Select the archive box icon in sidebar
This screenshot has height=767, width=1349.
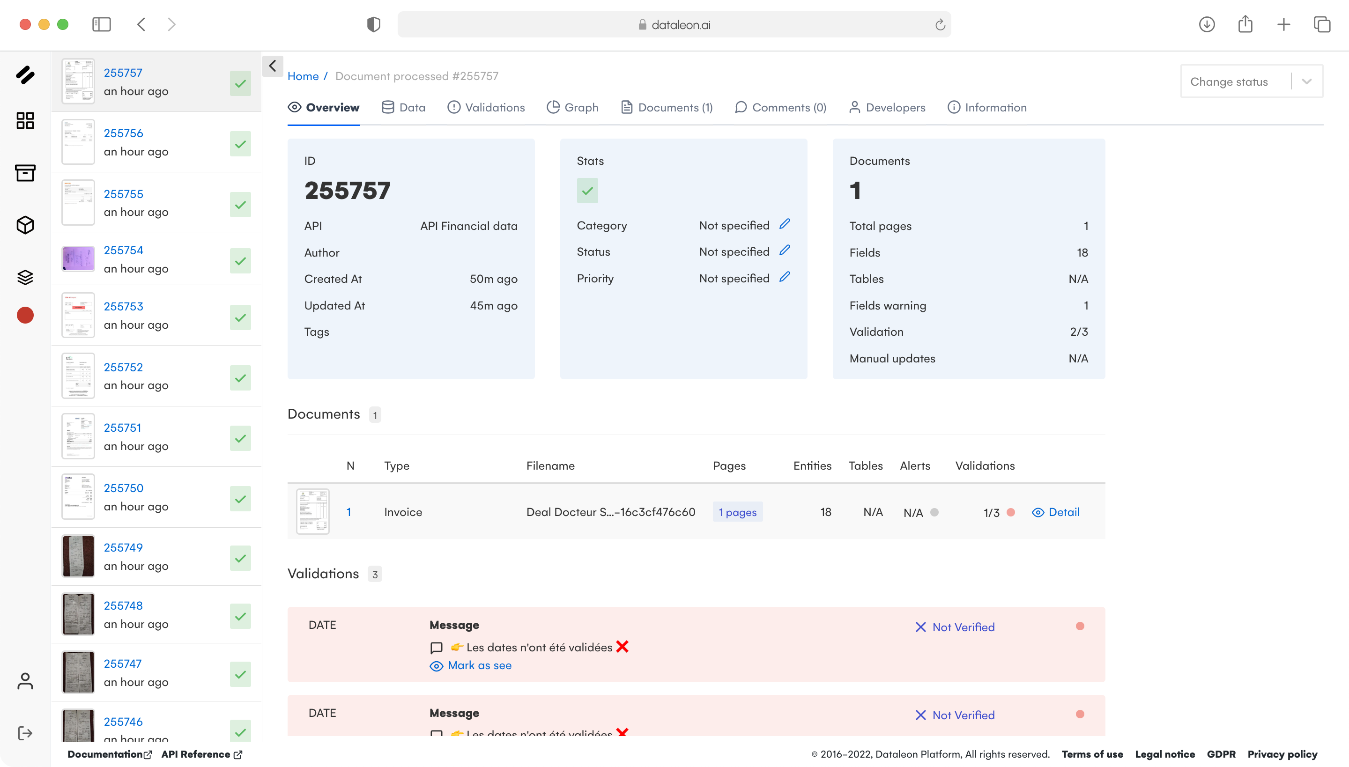click(x=25, y=173)
